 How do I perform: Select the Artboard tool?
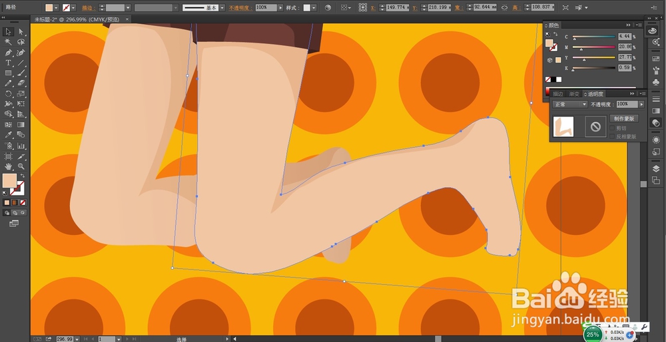click(8, 156)
